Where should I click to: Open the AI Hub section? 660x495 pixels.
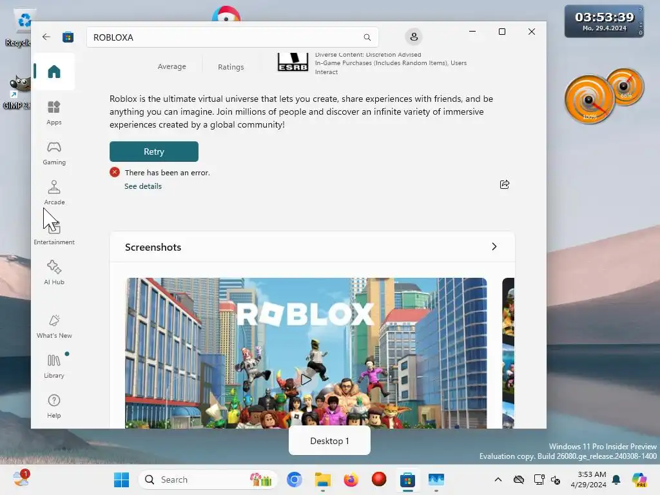pos(54,273)
